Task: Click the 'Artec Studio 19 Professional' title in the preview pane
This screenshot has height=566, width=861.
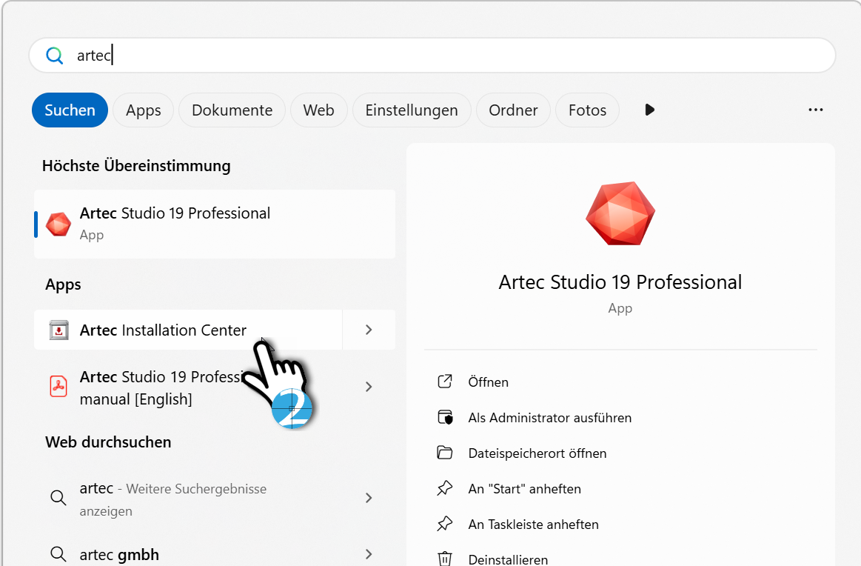Action: coord(620,282)
